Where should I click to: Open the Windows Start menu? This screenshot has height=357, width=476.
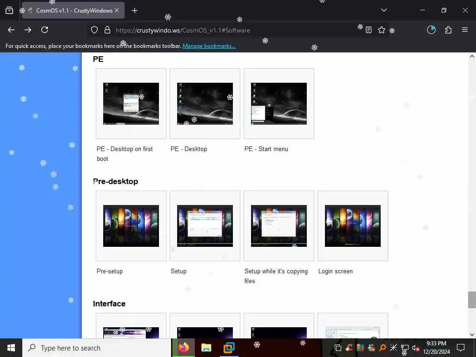[11, 348]
